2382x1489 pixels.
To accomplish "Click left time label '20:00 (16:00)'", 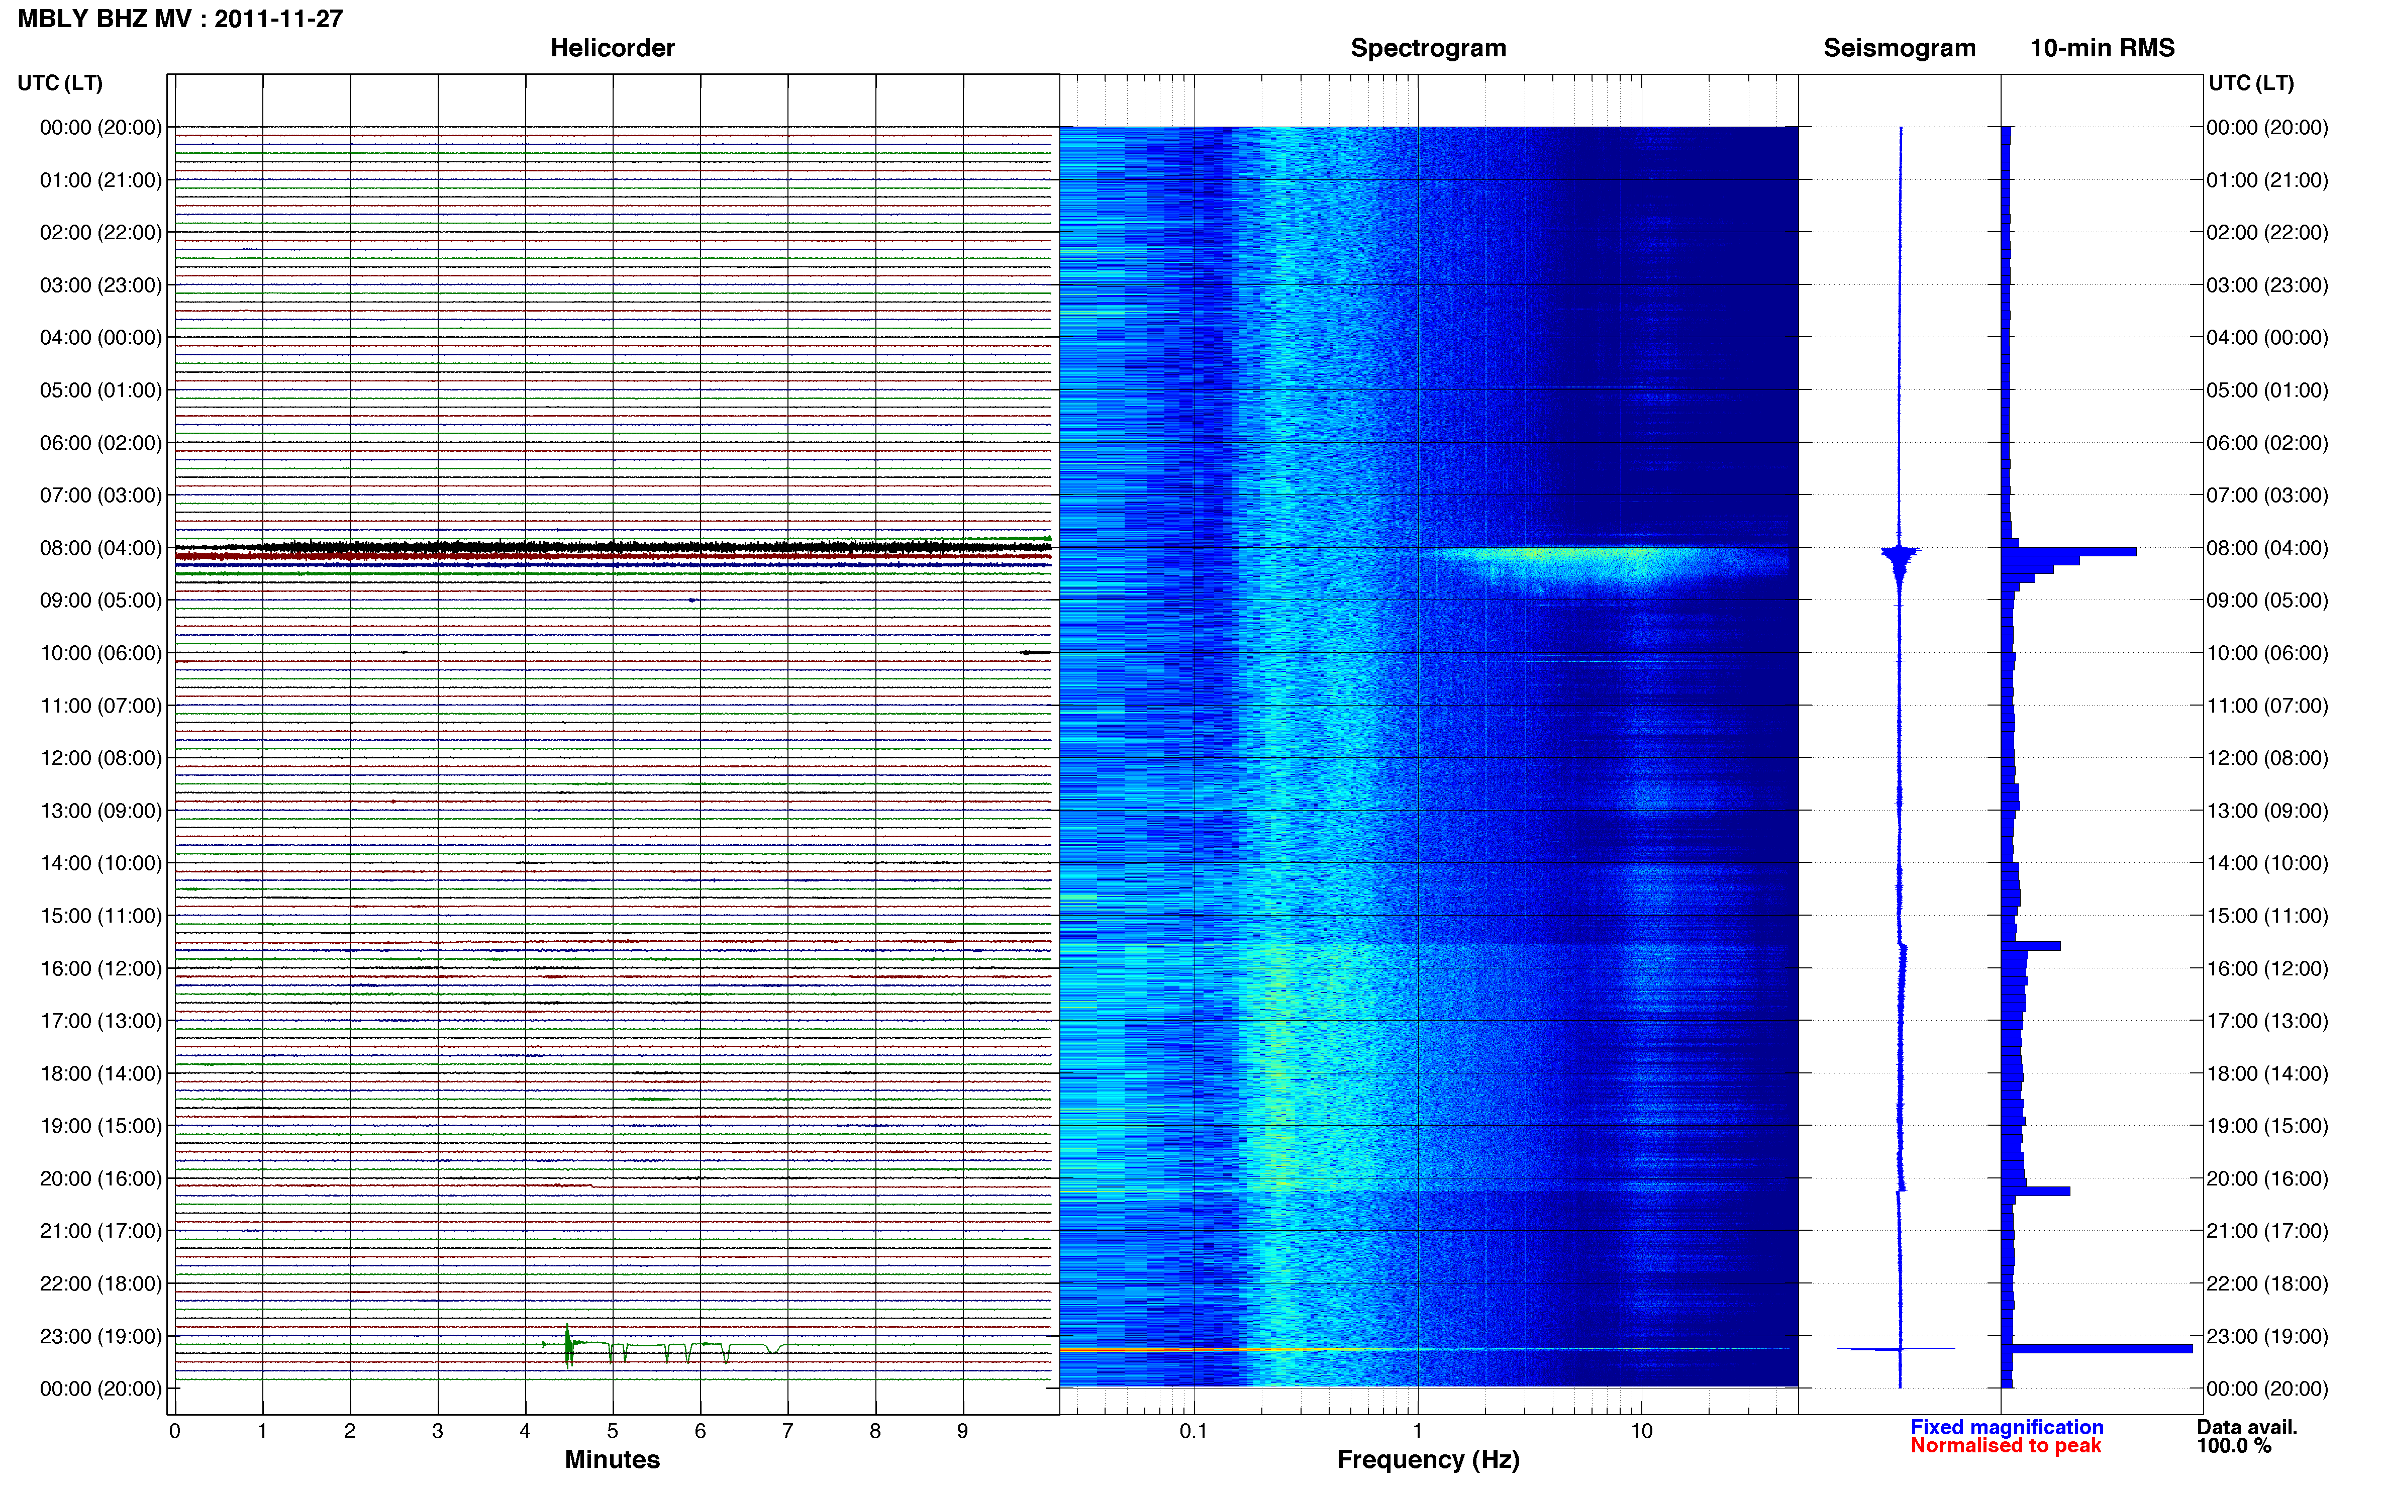I will (x=101, y=1179).
